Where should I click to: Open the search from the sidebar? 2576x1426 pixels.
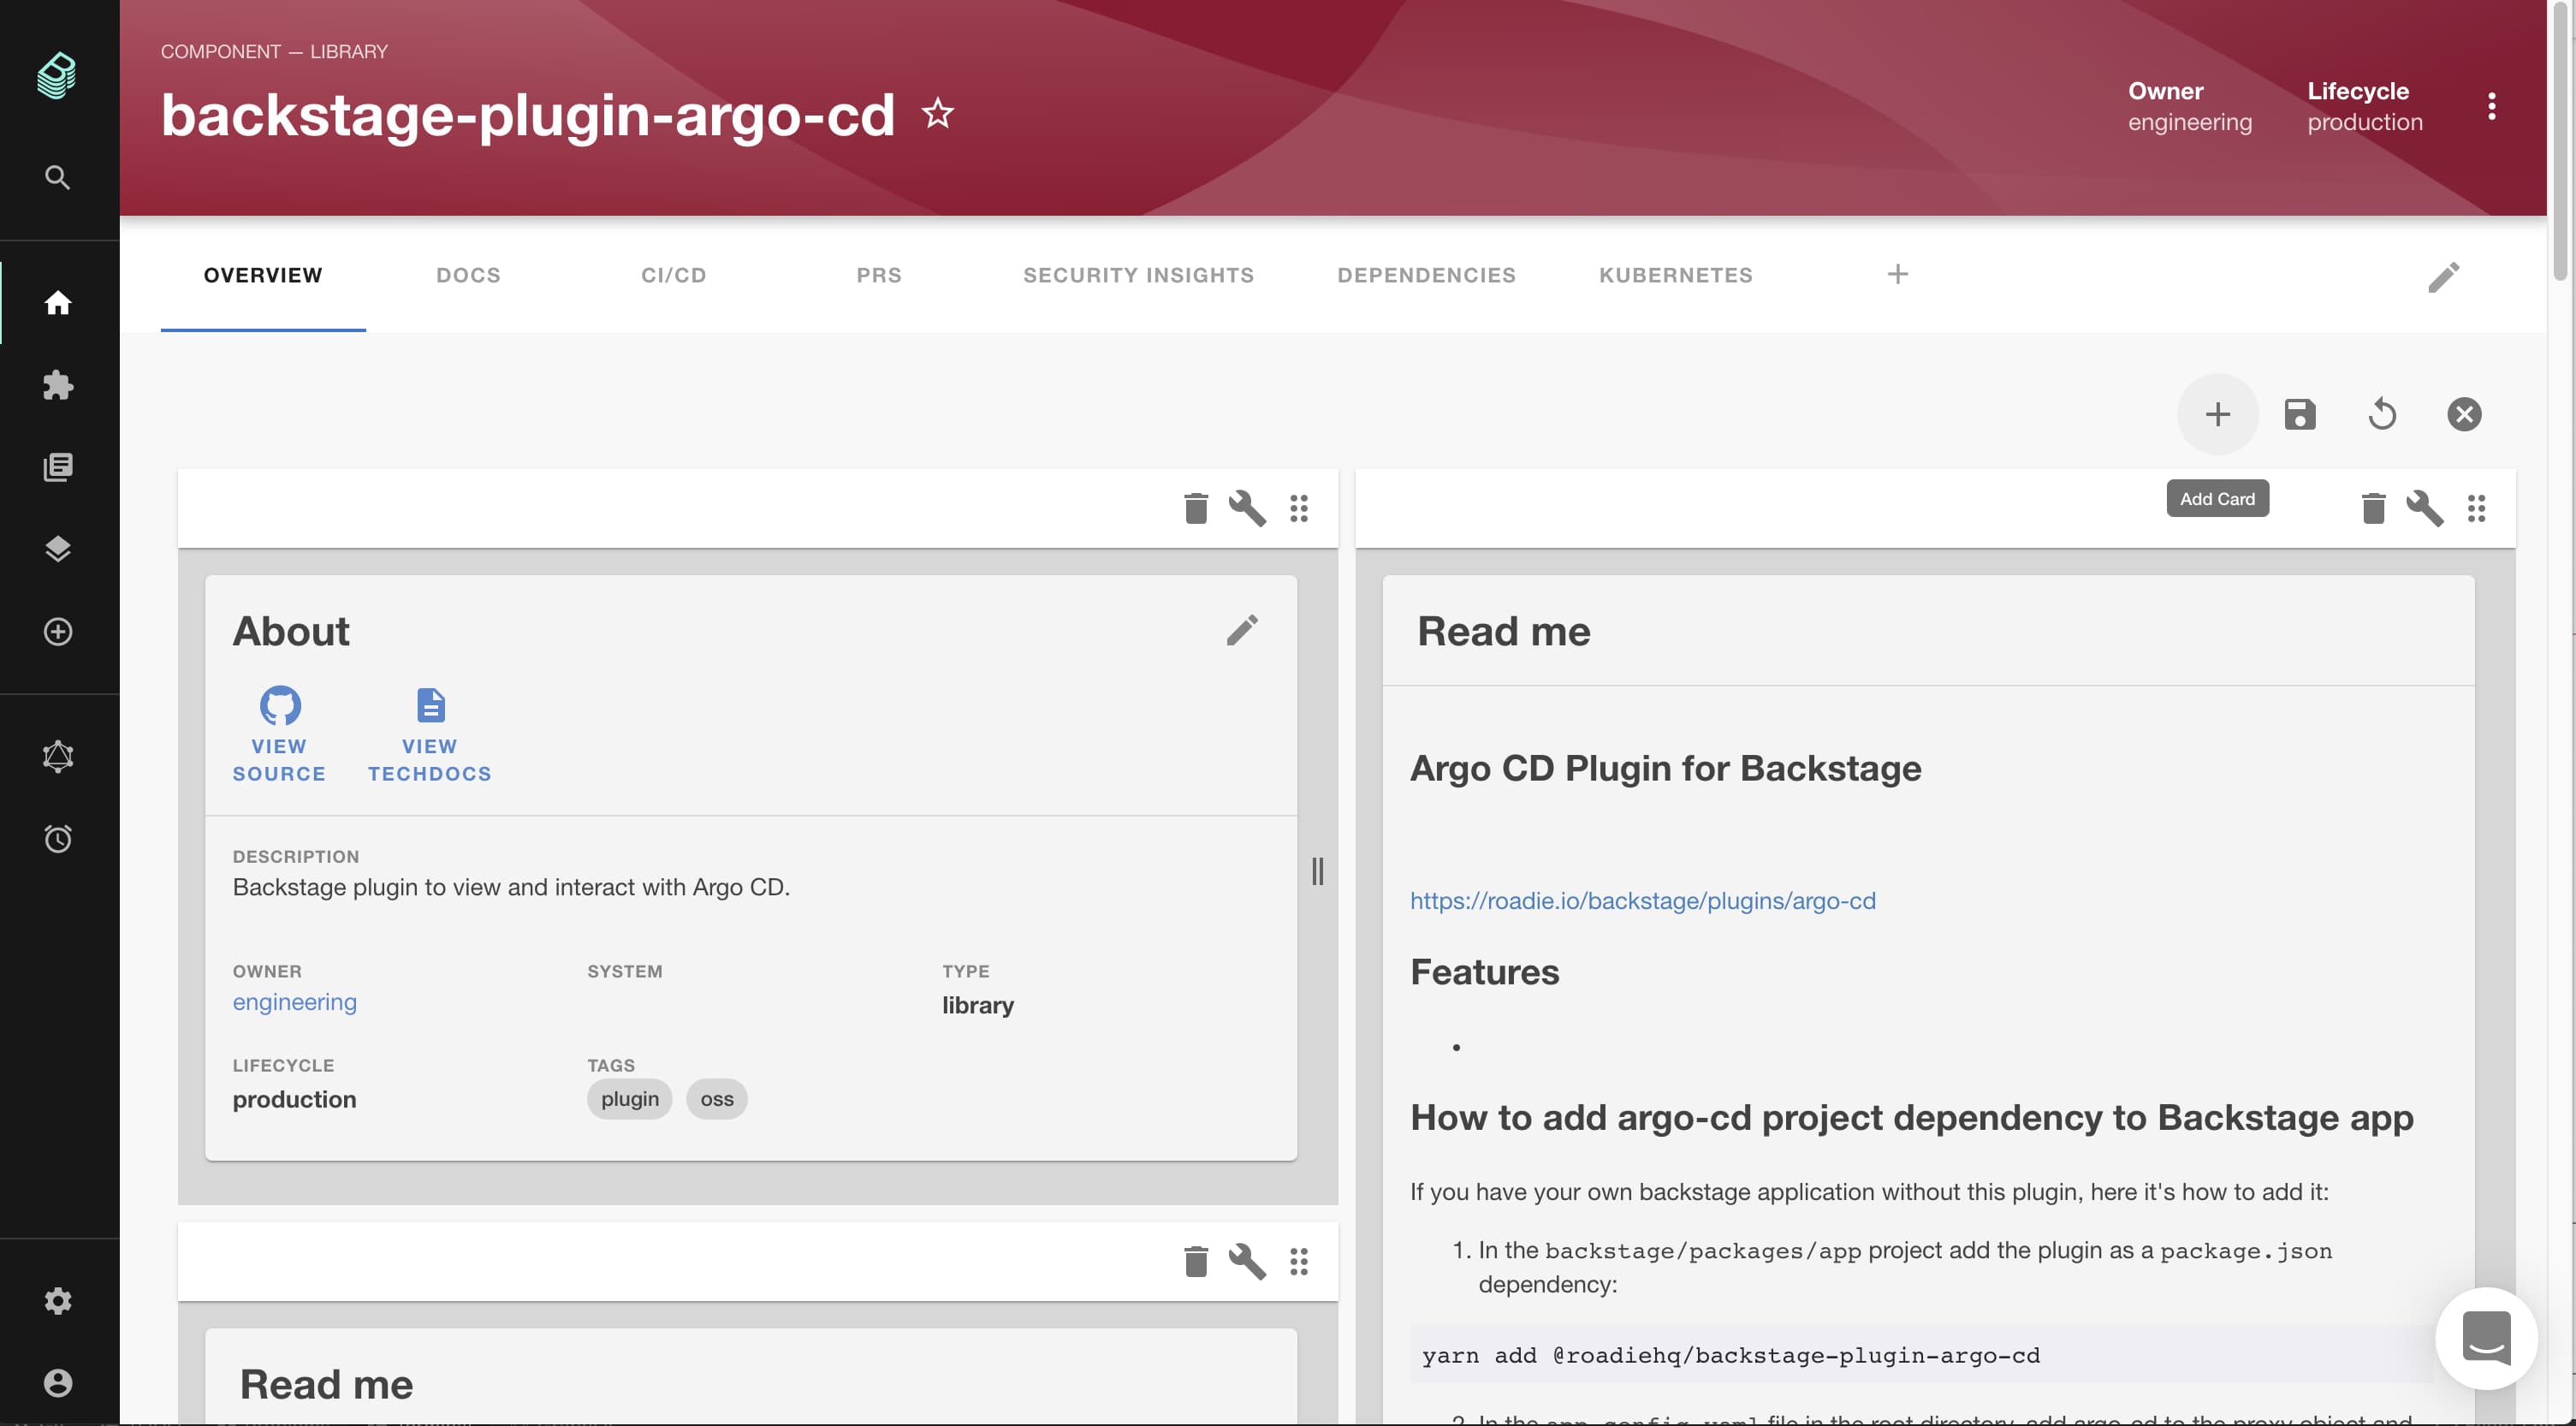pos(57,177)
